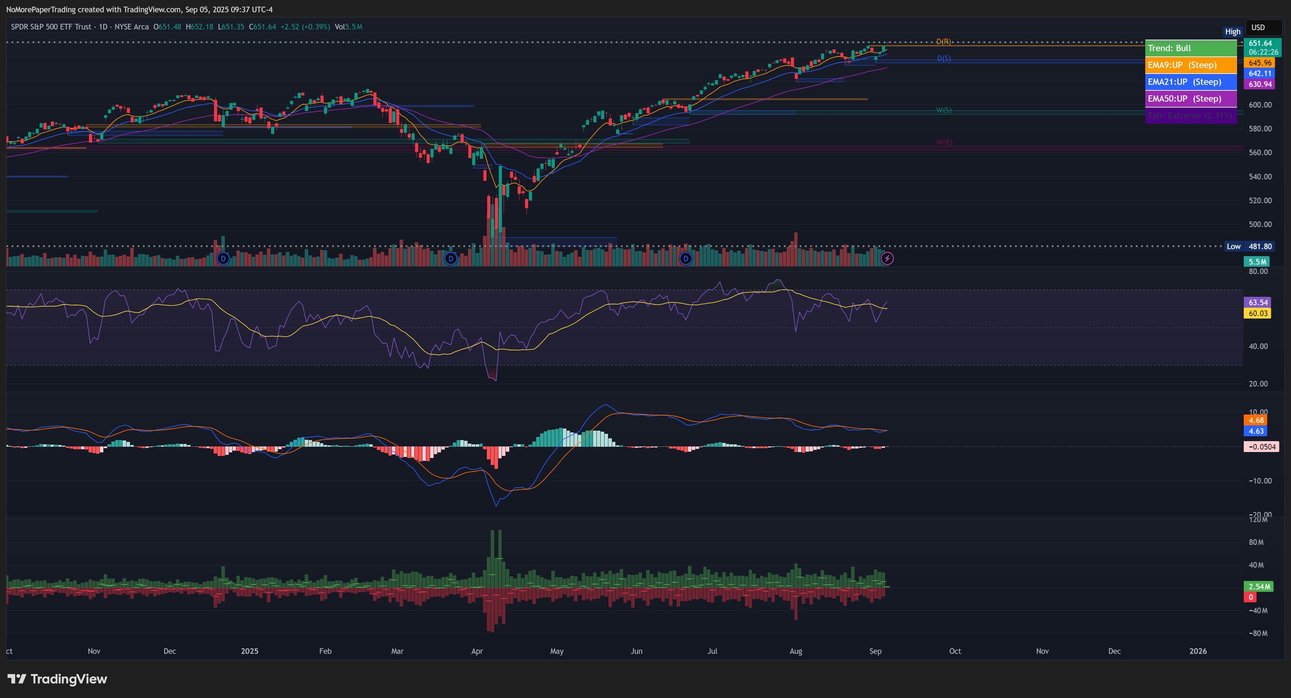
Task: Click the low value L651.35
Action: click(231, 27)
